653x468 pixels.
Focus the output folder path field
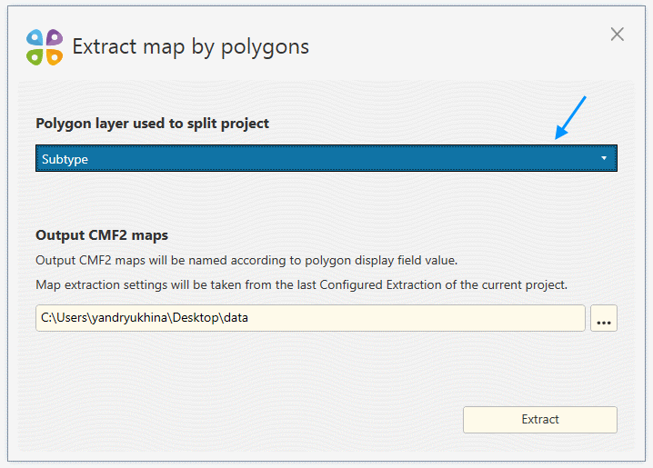(x=409, y=319)
